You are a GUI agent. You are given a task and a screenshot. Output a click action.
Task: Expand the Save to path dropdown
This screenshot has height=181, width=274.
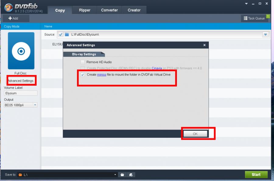point(115,175)
